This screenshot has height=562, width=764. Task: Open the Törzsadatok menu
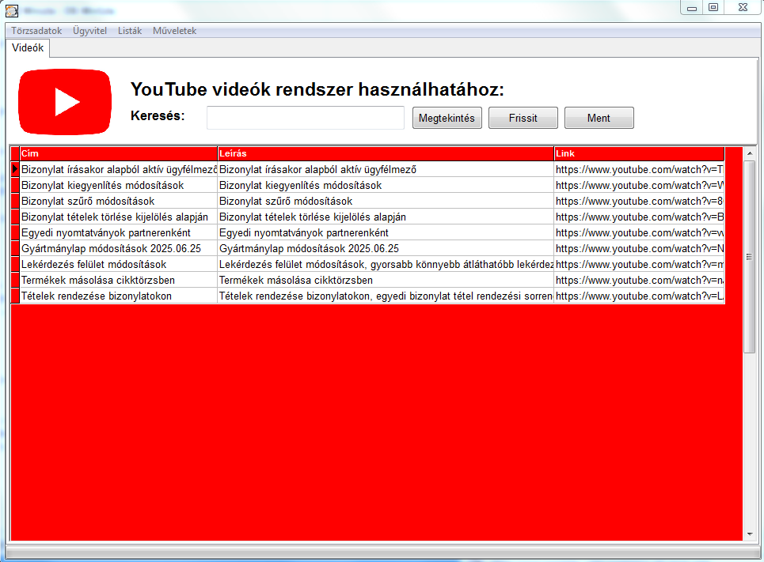coord(36,31)
